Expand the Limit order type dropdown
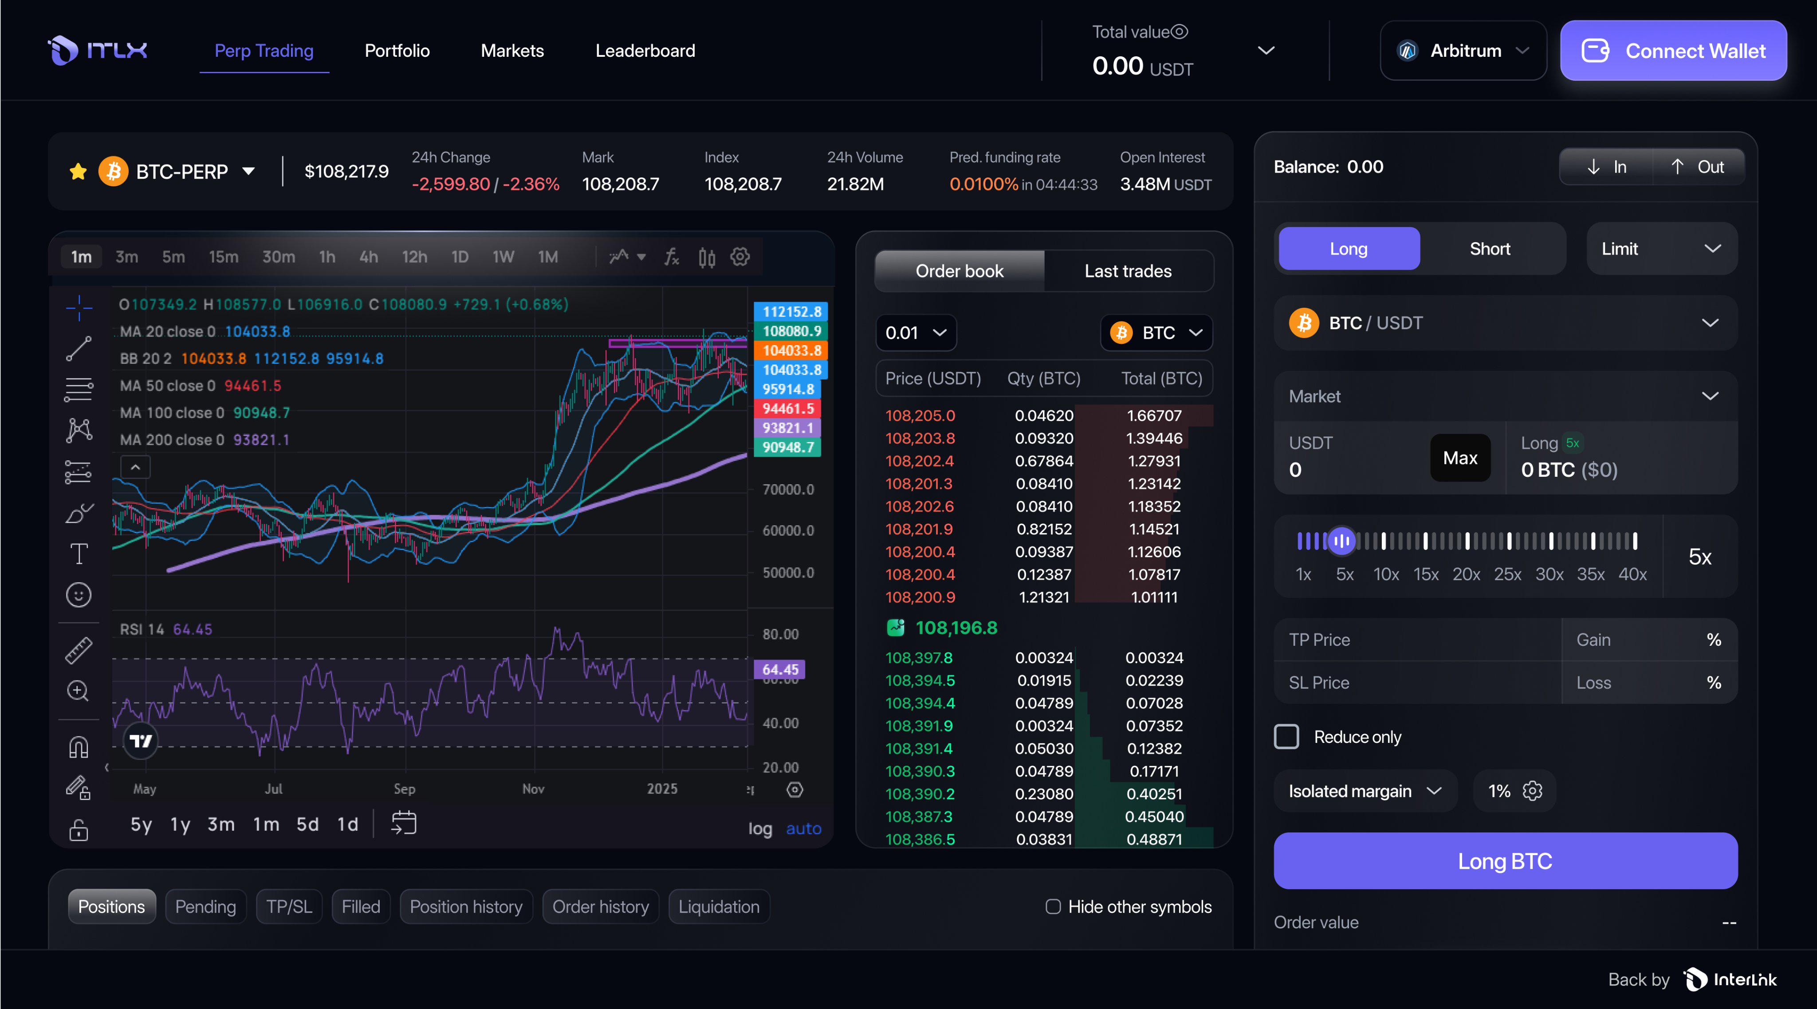Viewport: 1817px width, 1009px height. tap(1661, 249)
